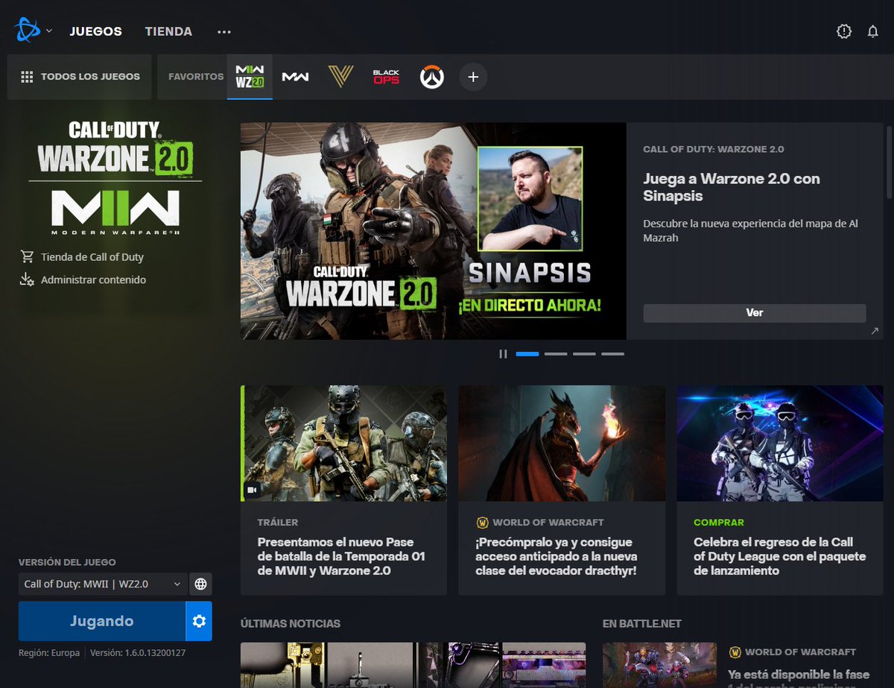Click the WoW icon in Battle.net news

[735, 652]
